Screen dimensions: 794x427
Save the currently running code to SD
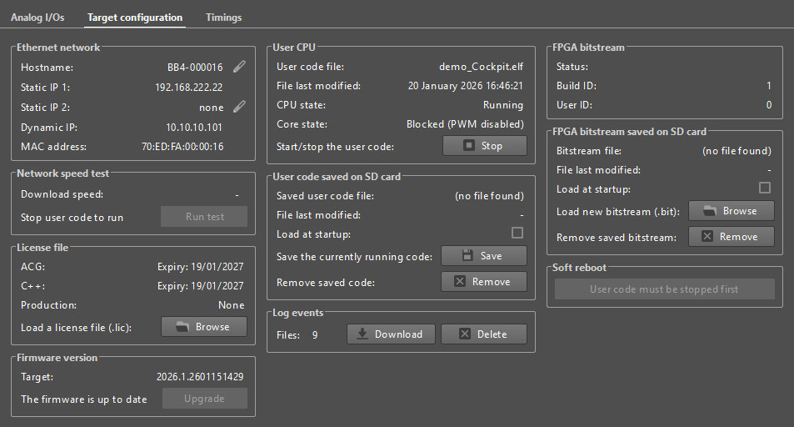[x=484, y=256]
